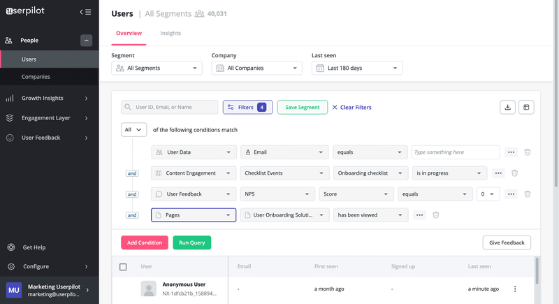The image size is (559, 304).
Task: Delete the Content Engagement condition
Action: coord(514,173)
